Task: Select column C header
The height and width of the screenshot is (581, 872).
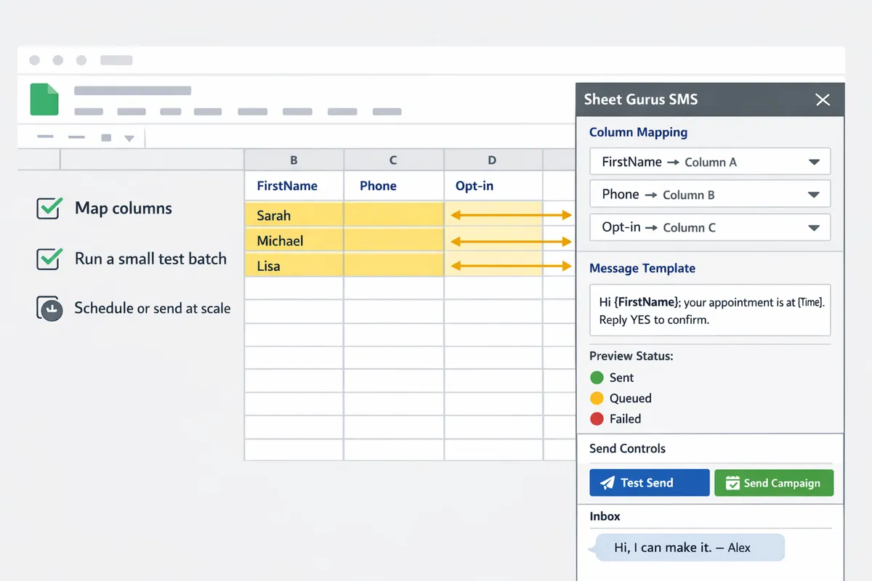Action: (x=393, y=161)
